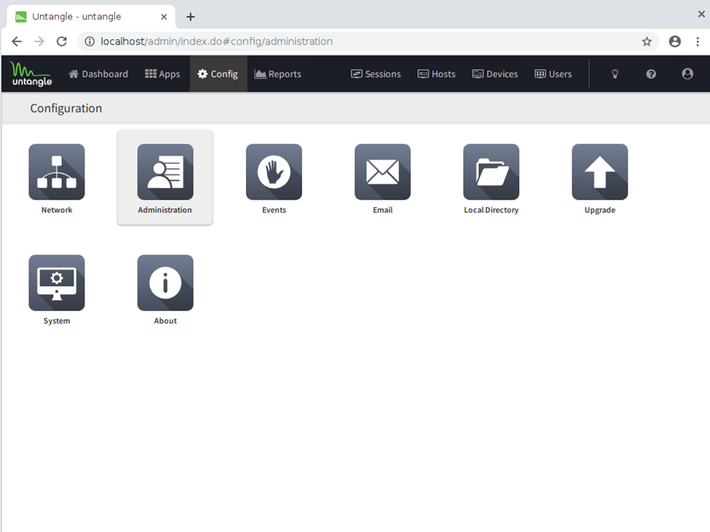Image resolution: width=710 pixels, height=532 pixels.
Task: Open the Events configuration icon
Action: pyautogui.click(x=274, y=172)
